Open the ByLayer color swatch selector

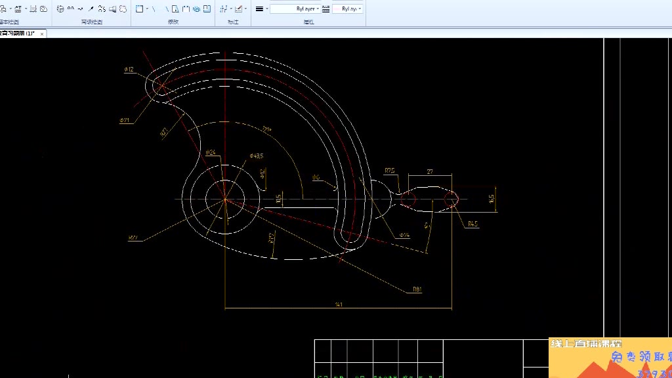(x=347, y=9)
